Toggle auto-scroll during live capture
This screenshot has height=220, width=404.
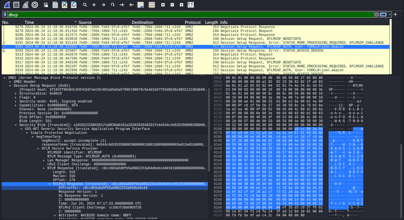[x=140, y=5]
